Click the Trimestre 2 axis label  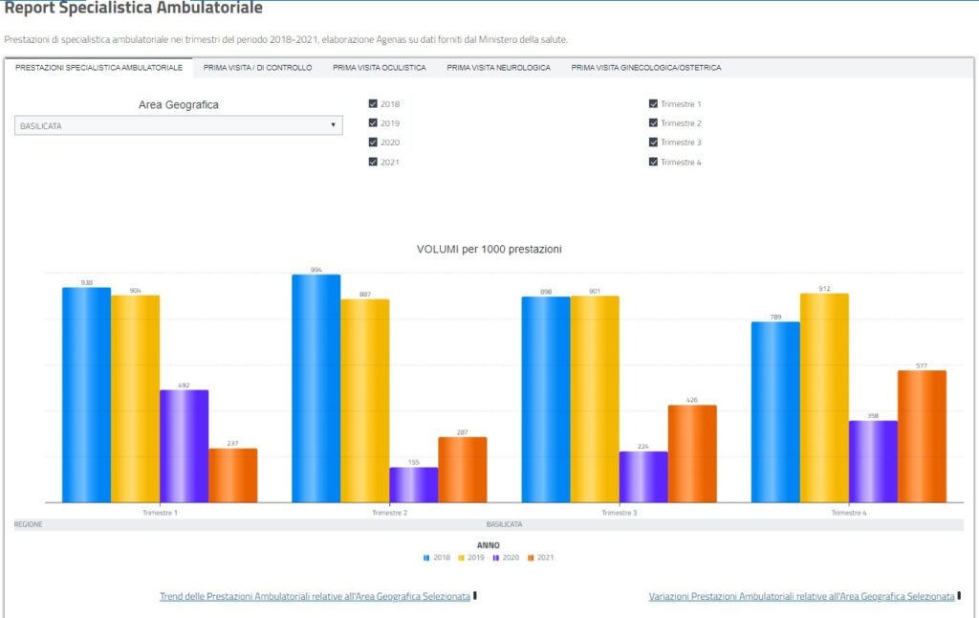pyautogui.click(x=390, y=513)
